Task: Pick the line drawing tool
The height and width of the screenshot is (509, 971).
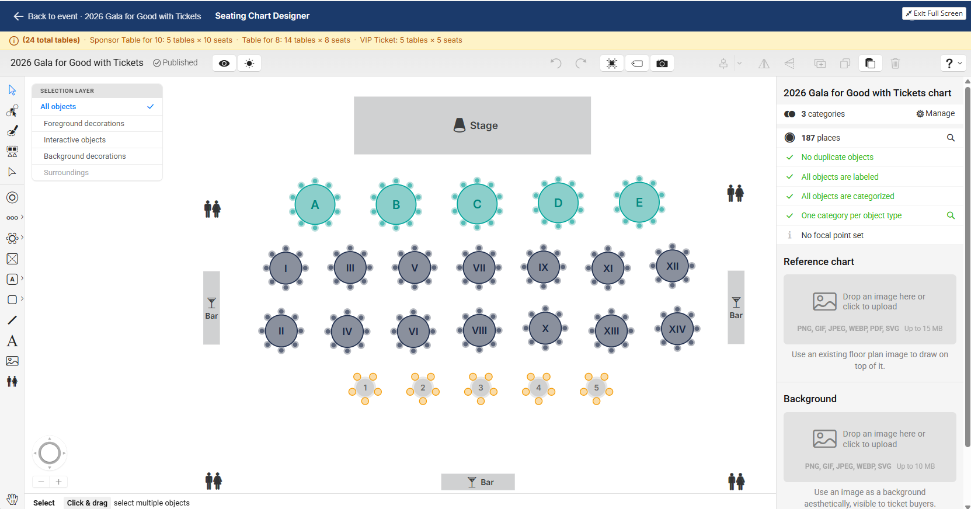Action: [12, 320]
